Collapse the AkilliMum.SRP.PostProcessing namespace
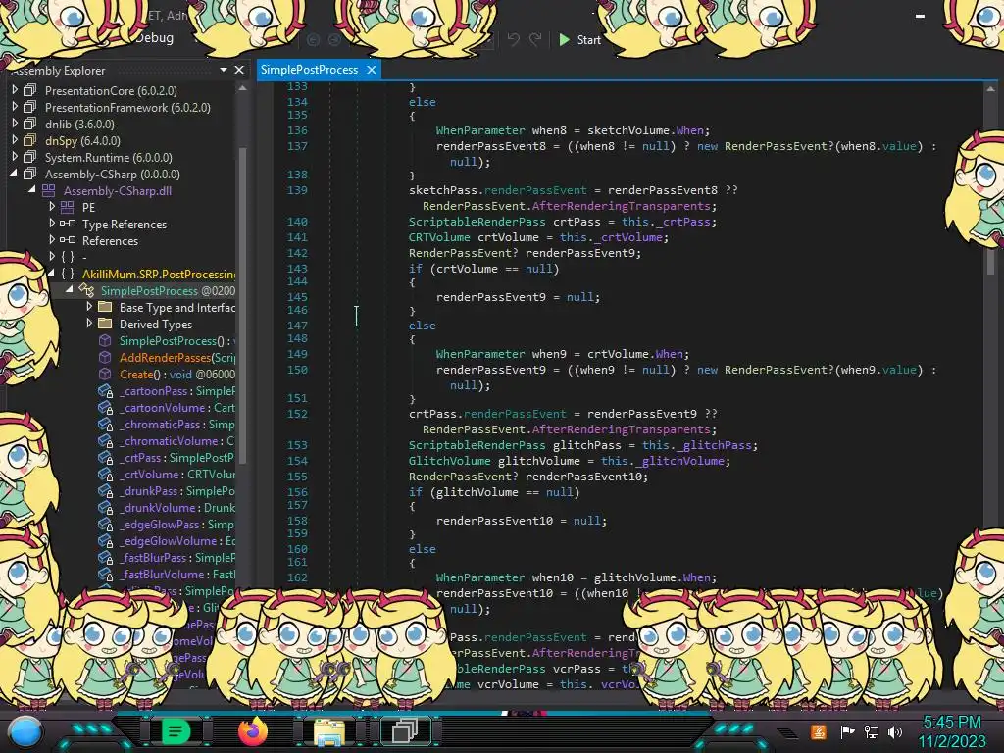This screenshot has height=753, width=1004. click(x=51, y=274)
